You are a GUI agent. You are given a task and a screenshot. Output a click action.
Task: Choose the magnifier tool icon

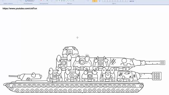pyautogui.click(x=47, y=1)
